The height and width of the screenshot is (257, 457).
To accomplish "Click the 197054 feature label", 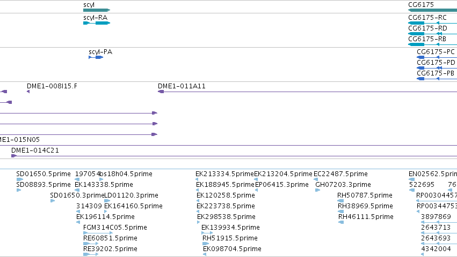I will pyautogui.click(x=87, y=174).
